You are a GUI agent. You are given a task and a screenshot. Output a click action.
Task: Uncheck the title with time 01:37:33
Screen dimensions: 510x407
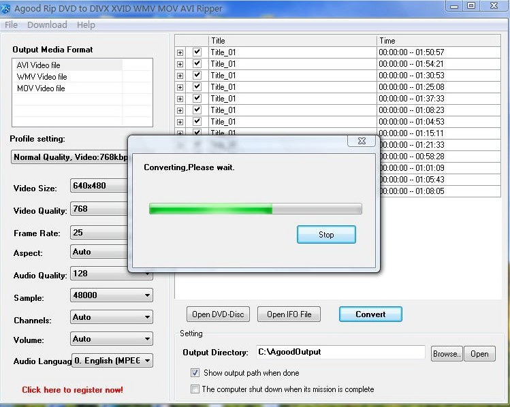(197, 98)
